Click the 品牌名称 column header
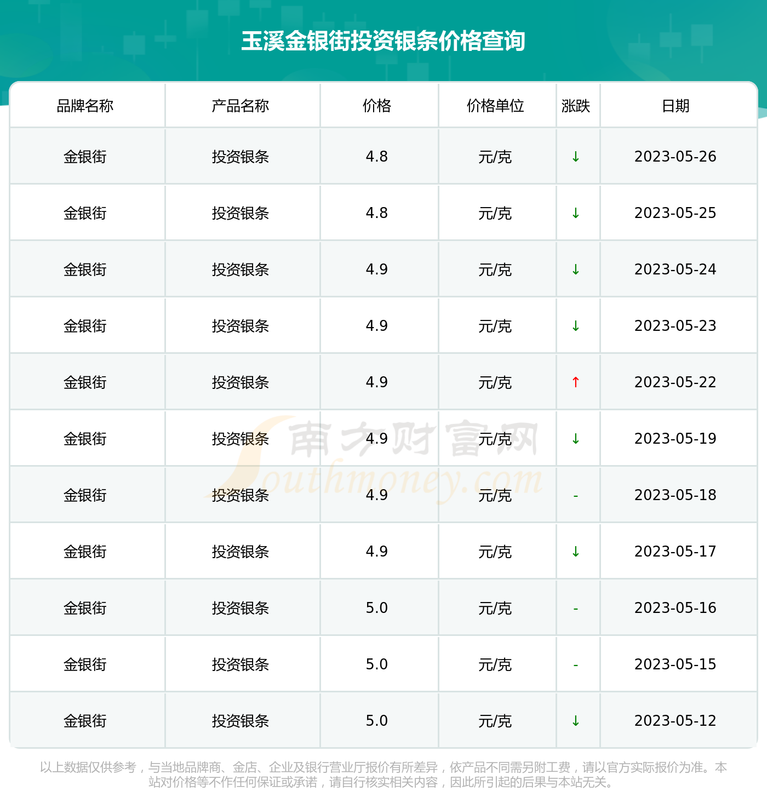The image size is (767, 797). 85,106
